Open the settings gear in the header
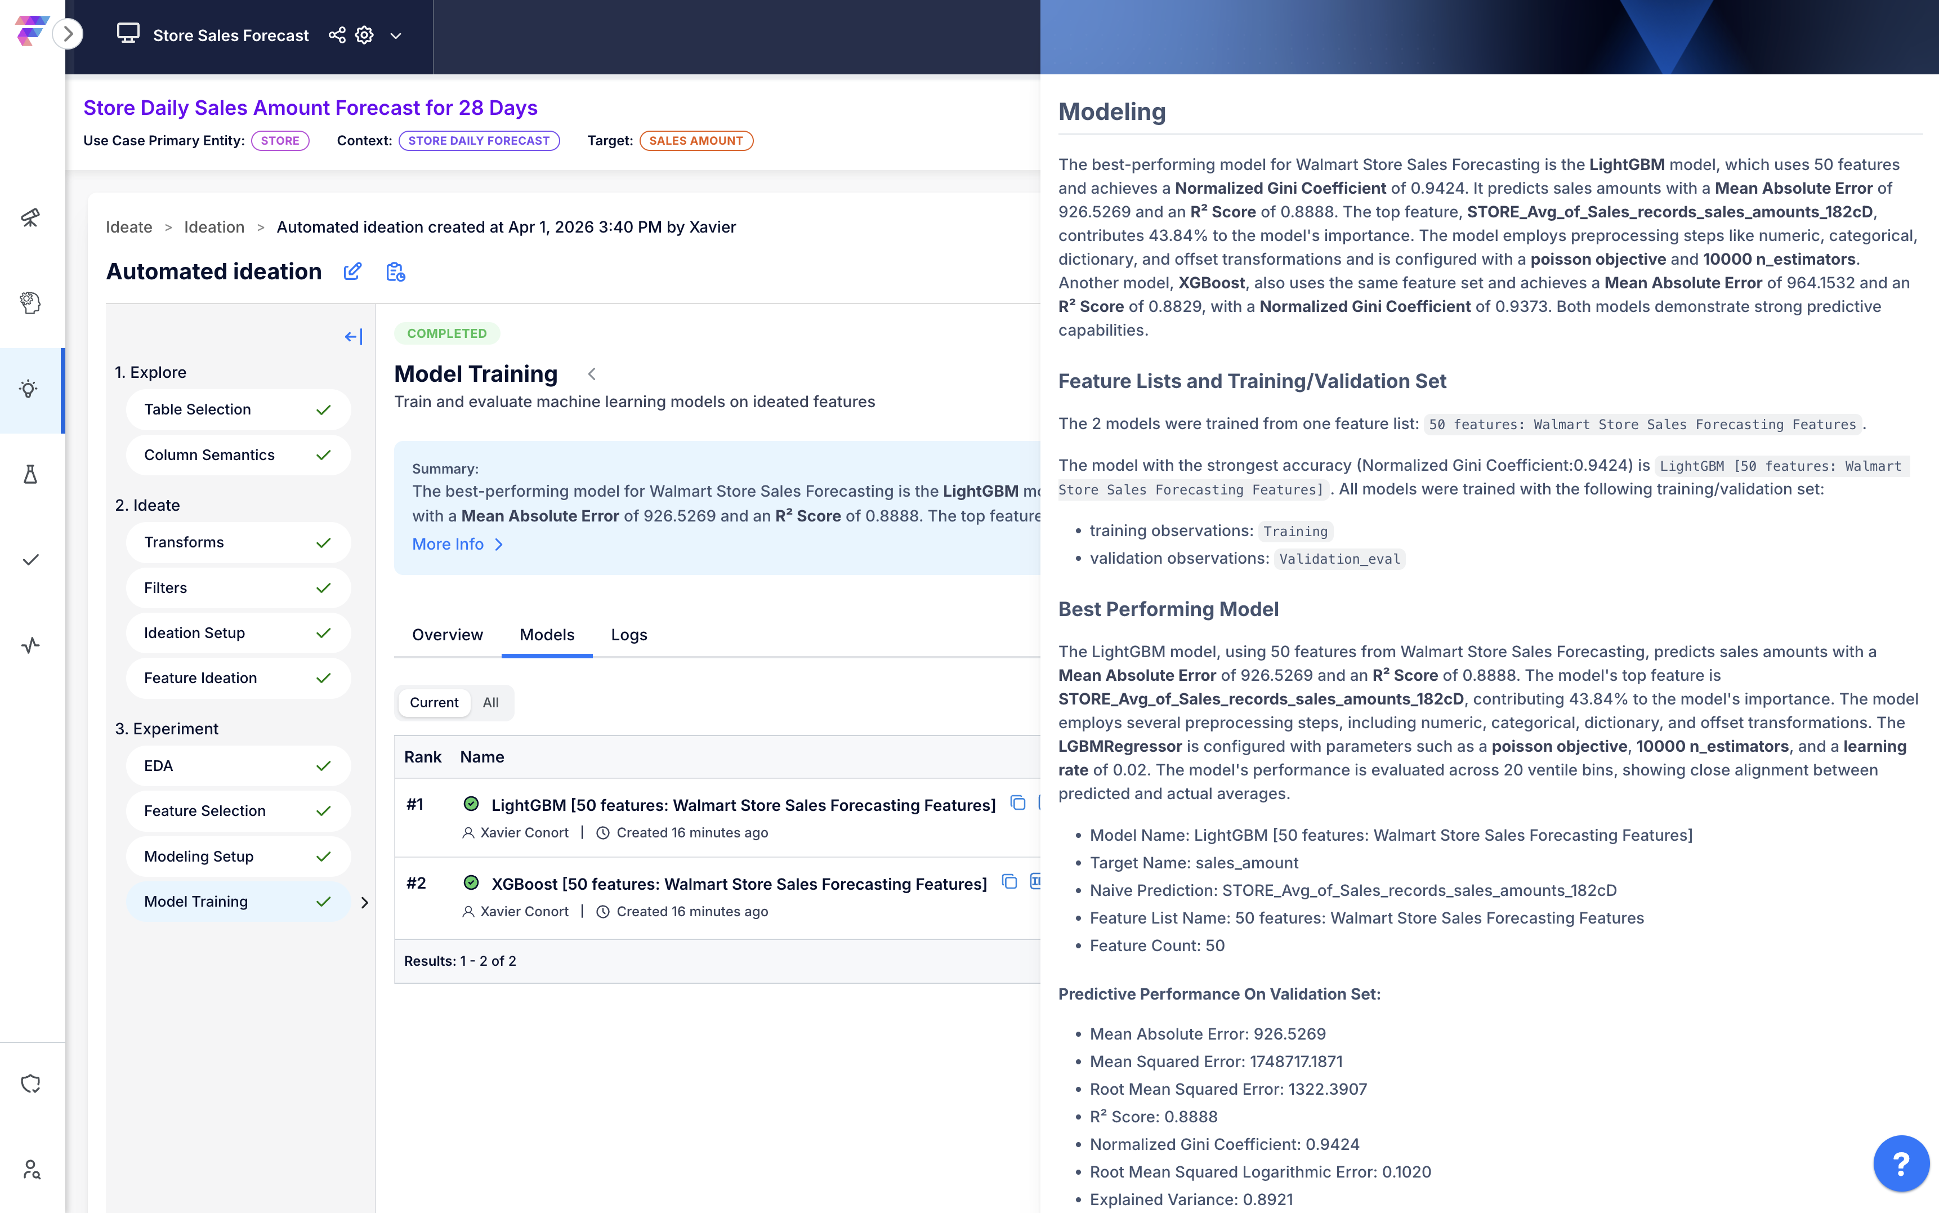The height and width of the screenshot is (1213, 1939). [x=364, y=35]
